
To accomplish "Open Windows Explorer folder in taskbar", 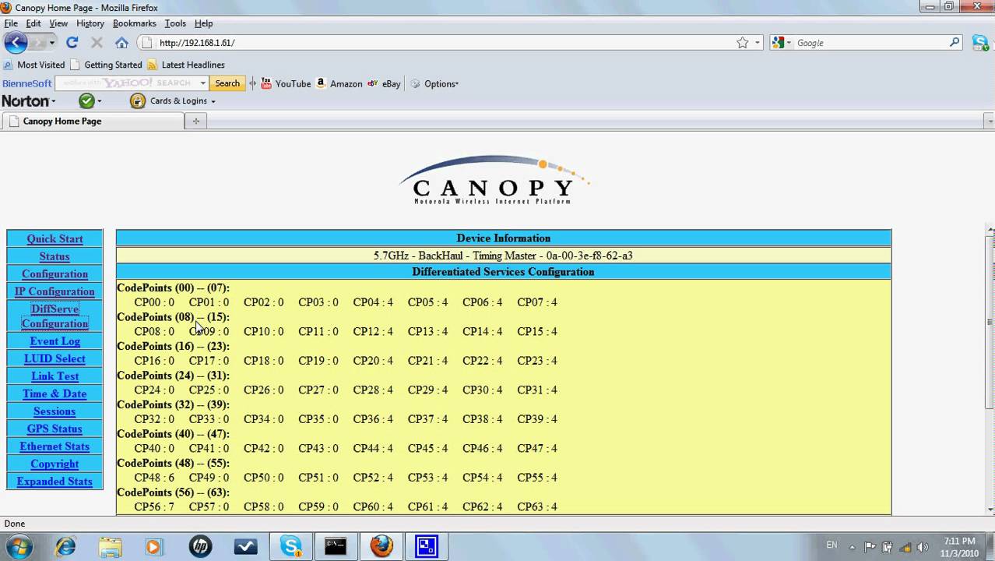I will 110,546.
